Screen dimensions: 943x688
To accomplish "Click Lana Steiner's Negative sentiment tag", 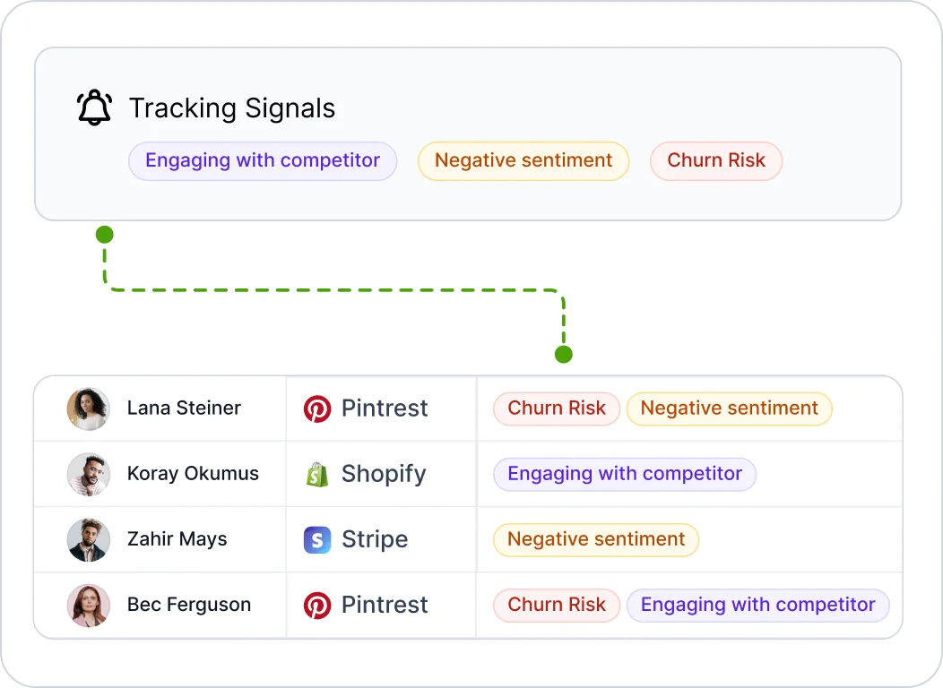I will (x=730, y=408).
